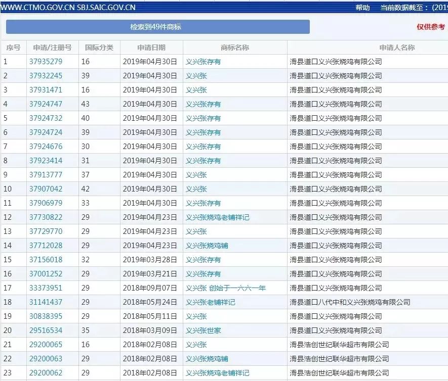Open registration number 37924732
Screen dimensions: 448x381
pyautogui.click(x=46, y=118)
